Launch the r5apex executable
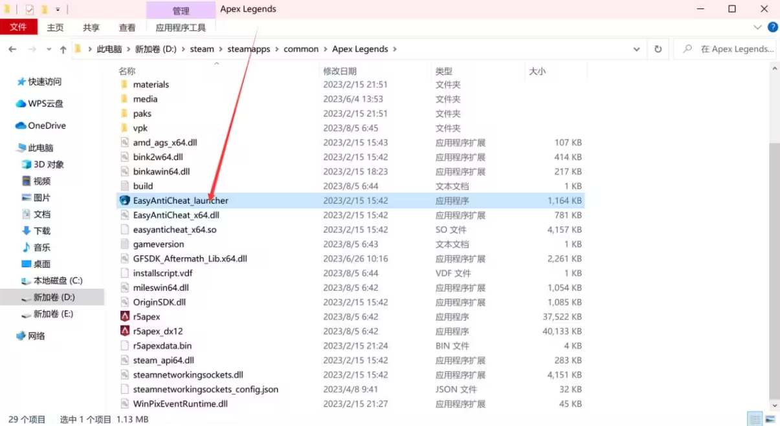 tap(147, 317)
